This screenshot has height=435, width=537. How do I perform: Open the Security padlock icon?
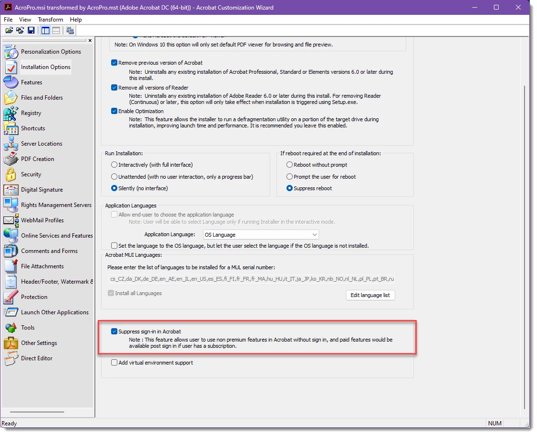click(x=11, y=174)
